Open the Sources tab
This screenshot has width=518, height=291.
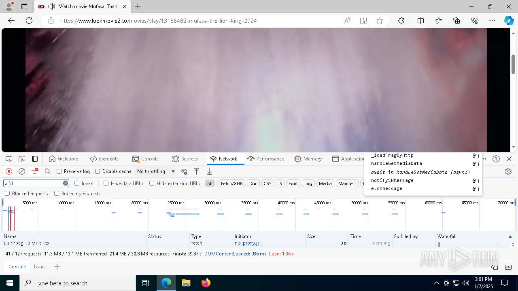coord(185,159)
